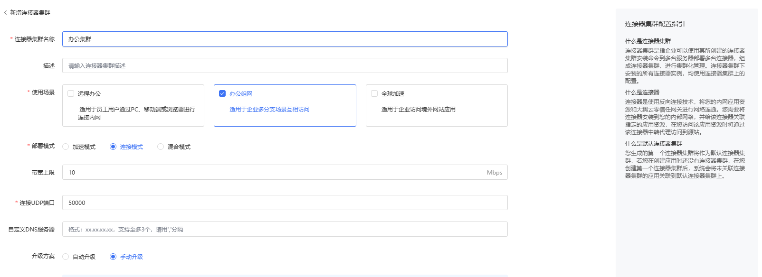Click the 全球加速 scenario card description

click(x=418, y=109)
